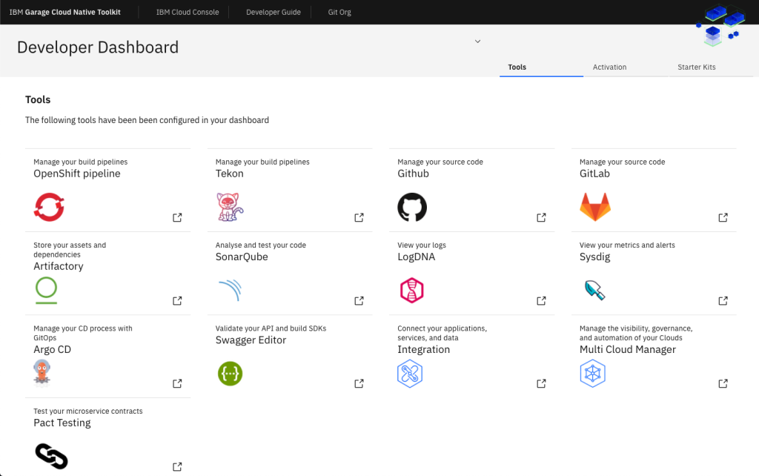Viewport: 759px width, 476px height.
Task: Click the Pact Testing chain link icon
Action: point(51,456)
